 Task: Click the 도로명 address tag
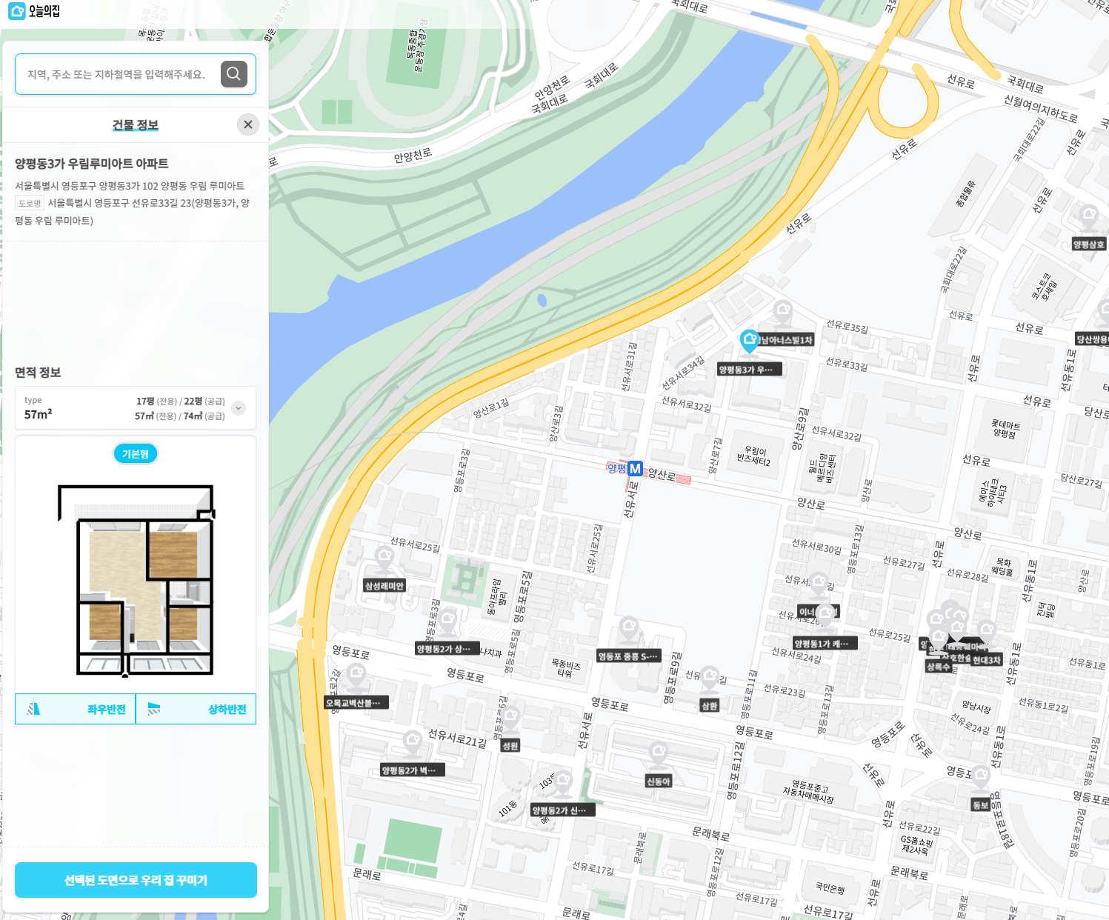click(30, 203)
